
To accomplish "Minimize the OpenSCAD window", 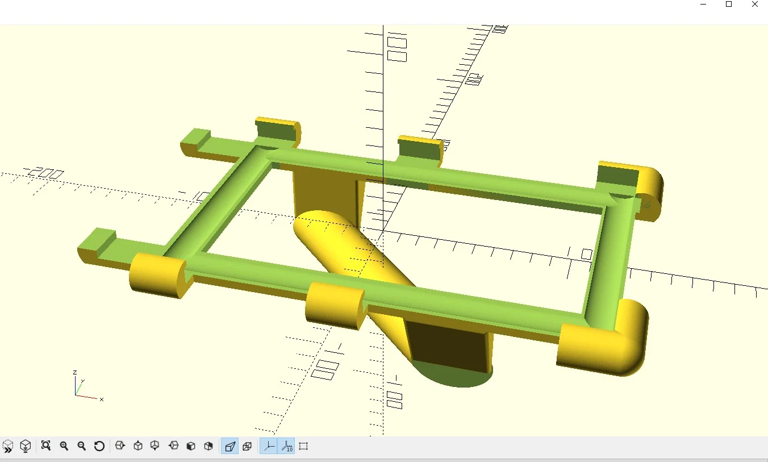I will (x=703, y=5).
